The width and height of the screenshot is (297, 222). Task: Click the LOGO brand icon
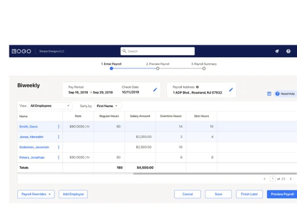coord(21,52)
